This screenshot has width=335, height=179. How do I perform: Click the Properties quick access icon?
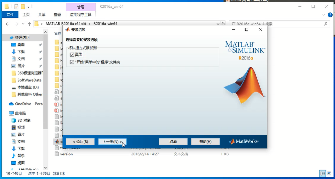(16, 7)
